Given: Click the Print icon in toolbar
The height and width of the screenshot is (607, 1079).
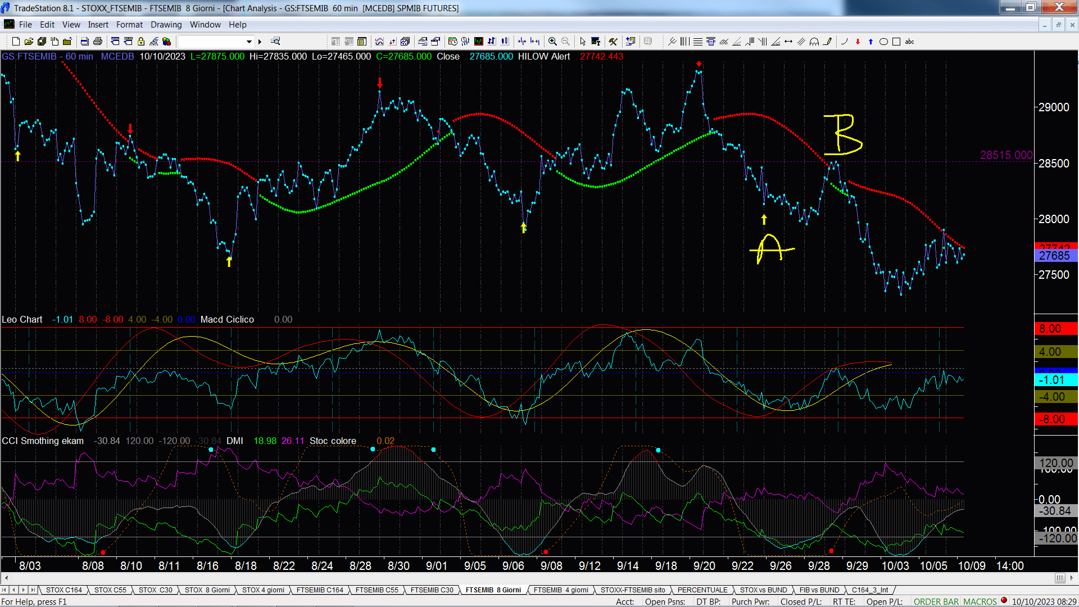Looking at the screenshot, I should pyautogui.click(x=98, y=42).
